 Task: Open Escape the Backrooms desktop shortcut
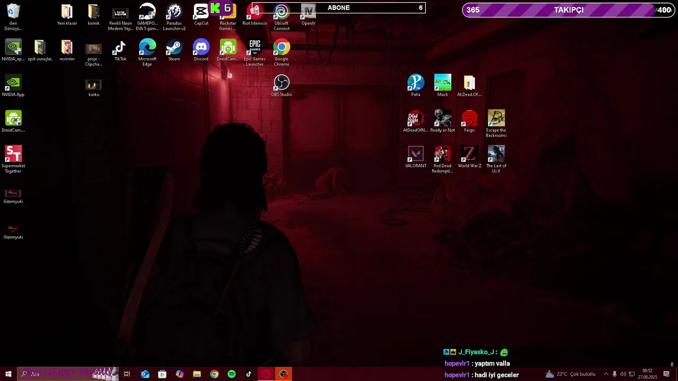(x=496, y=124)
